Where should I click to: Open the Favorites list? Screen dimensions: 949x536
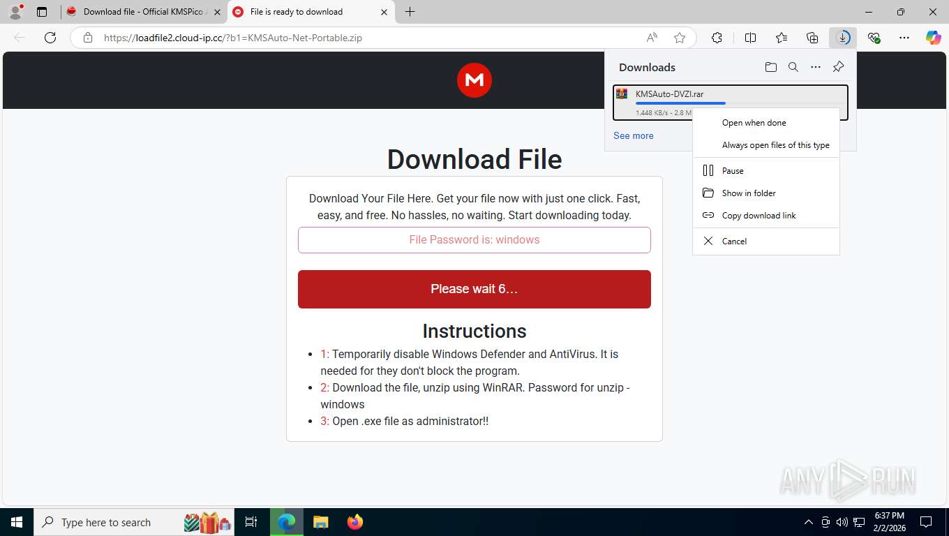pyautogui.click(x=782, y=38)
